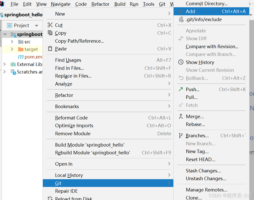Expand the Scratches and Consoles node
This screenshot has width=254, height=200.
point(5,72)
